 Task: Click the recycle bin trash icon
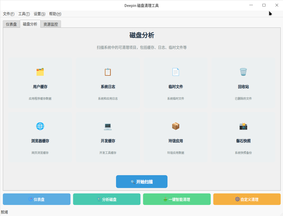[243, 72]
